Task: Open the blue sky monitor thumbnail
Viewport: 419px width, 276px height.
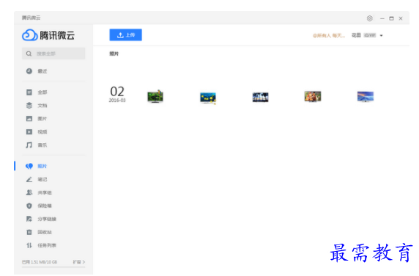Action: (x=366, y=97)
